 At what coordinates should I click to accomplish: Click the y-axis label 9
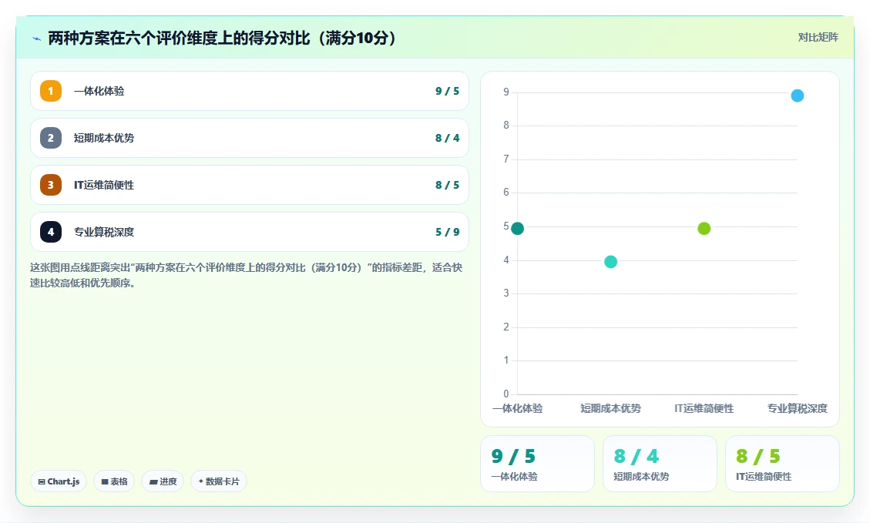tap(506, 92)
